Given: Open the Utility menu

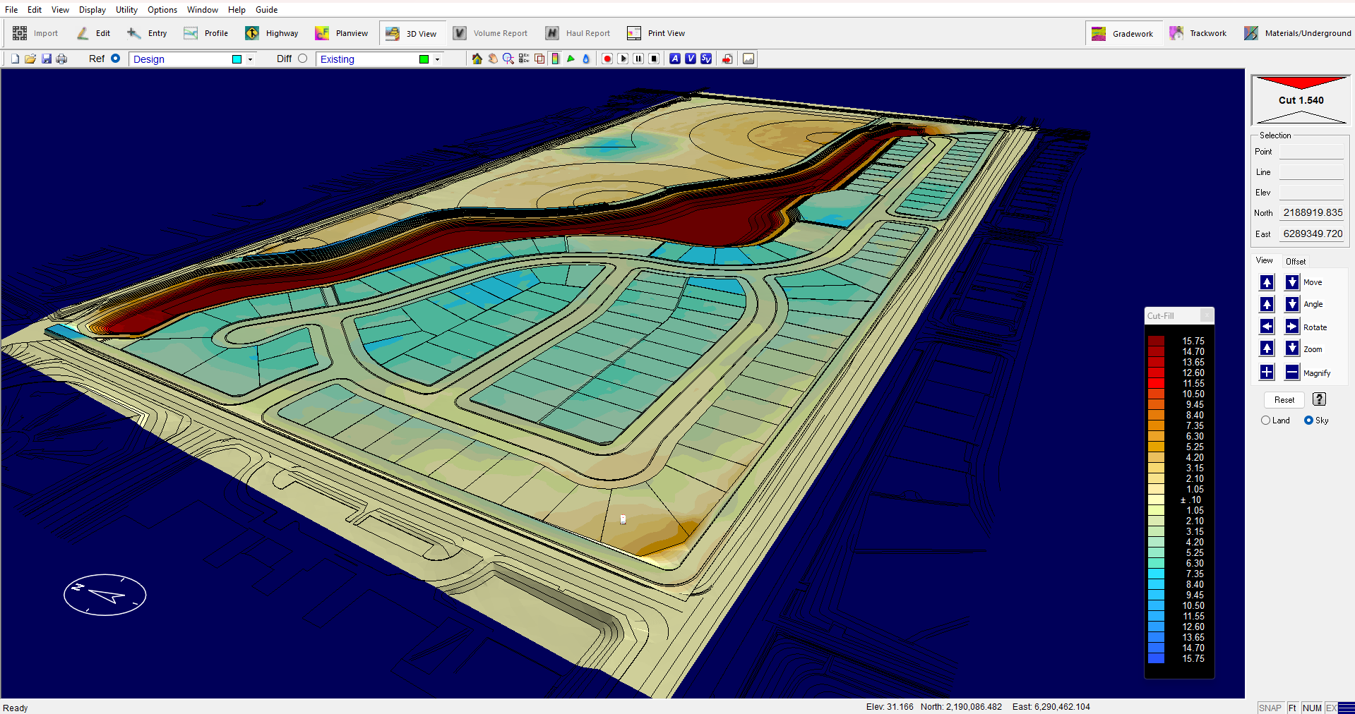Looking at the screenshot, I should [126, 10].
